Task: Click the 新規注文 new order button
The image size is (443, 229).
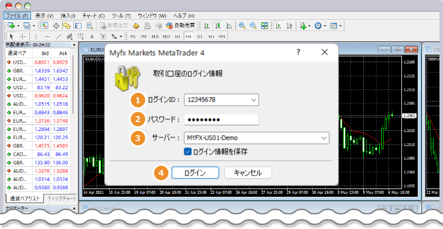Action: point(114,26)
